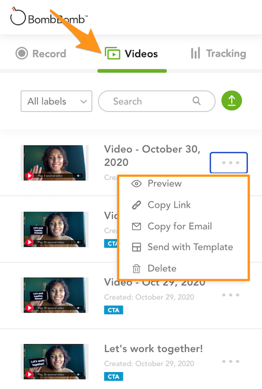Click the search magnifier icon
Screen dimensions: 262x389
pyautogui.click(x=197, y=101)
